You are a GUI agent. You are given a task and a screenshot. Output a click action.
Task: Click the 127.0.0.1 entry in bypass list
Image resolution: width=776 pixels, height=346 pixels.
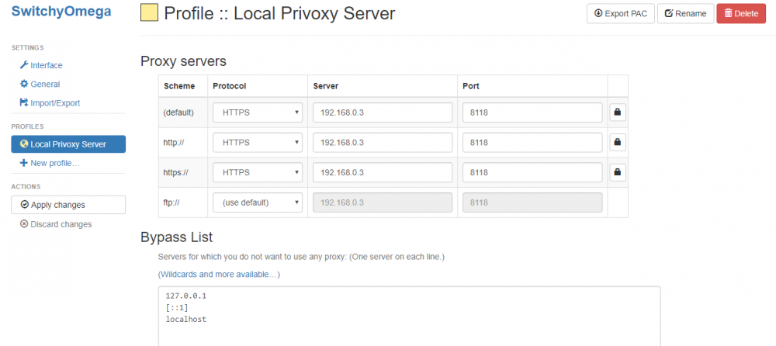click(185, 296)
